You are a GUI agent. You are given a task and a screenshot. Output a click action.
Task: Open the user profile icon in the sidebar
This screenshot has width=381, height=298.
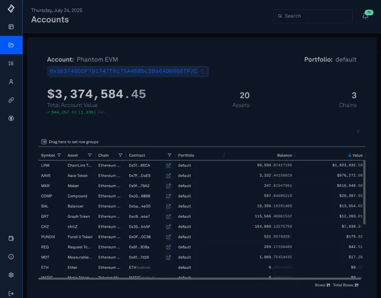tap(11, 82)
